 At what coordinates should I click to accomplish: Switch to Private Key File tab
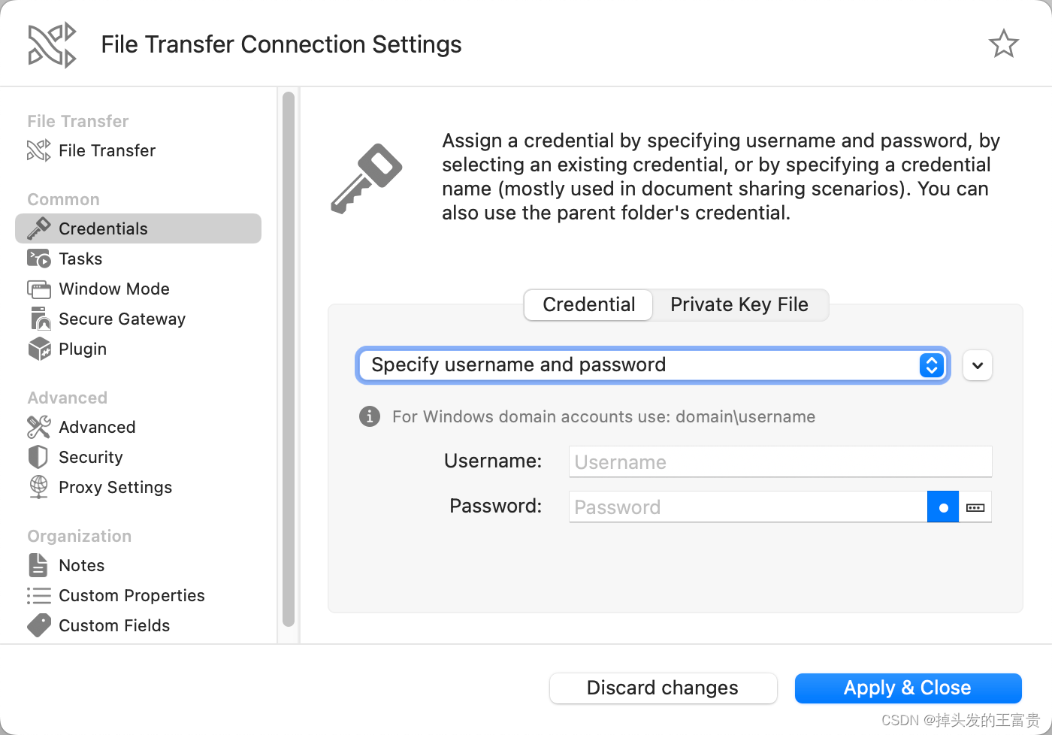pyautogui.click(x=739, y=304)
